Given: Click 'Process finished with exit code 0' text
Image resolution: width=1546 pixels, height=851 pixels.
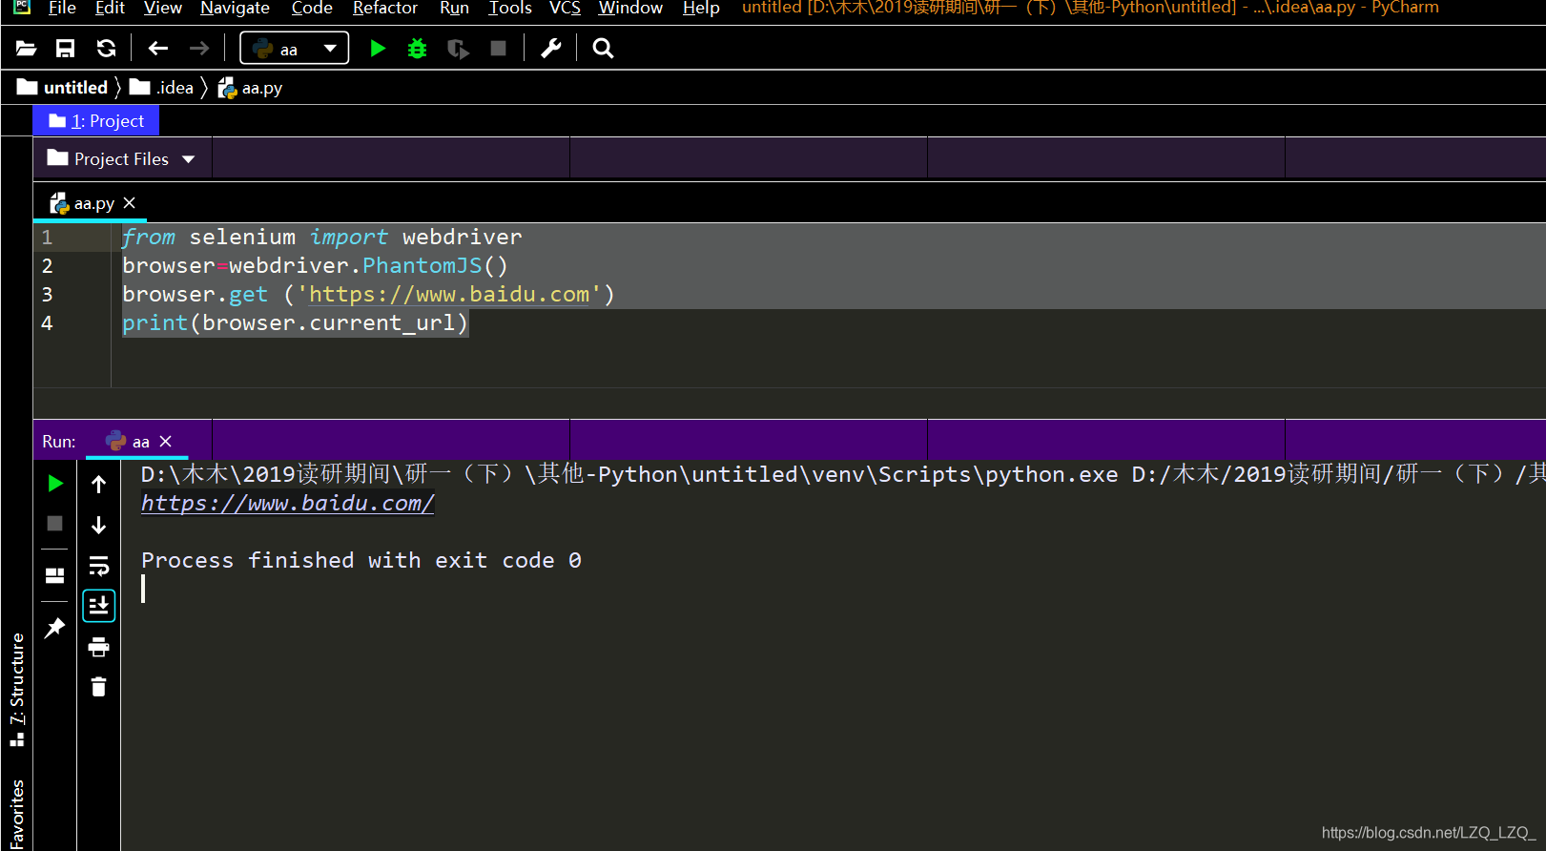Looking at the screenshot, I should [361, 560].
